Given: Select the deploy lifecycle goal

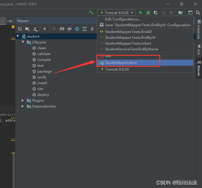Looking at the screenshot, I should pos(43,95).
